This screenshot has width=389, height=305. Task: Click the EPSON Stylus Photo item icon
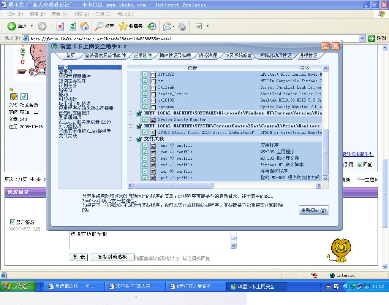coord(153,132)
